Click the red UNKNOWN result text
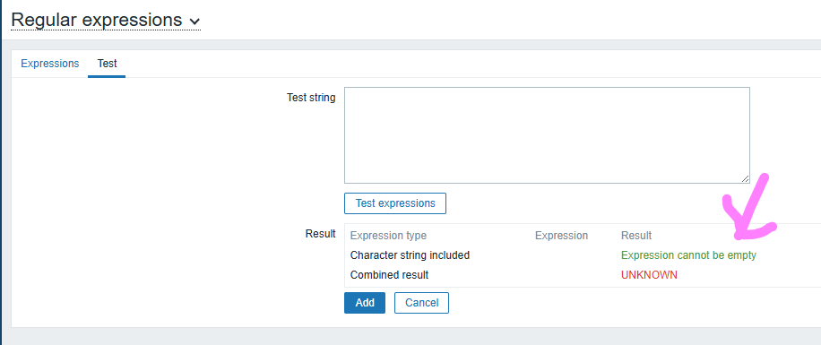The height and width of the screenshot is (345, 821). click(x=649, y=275)
